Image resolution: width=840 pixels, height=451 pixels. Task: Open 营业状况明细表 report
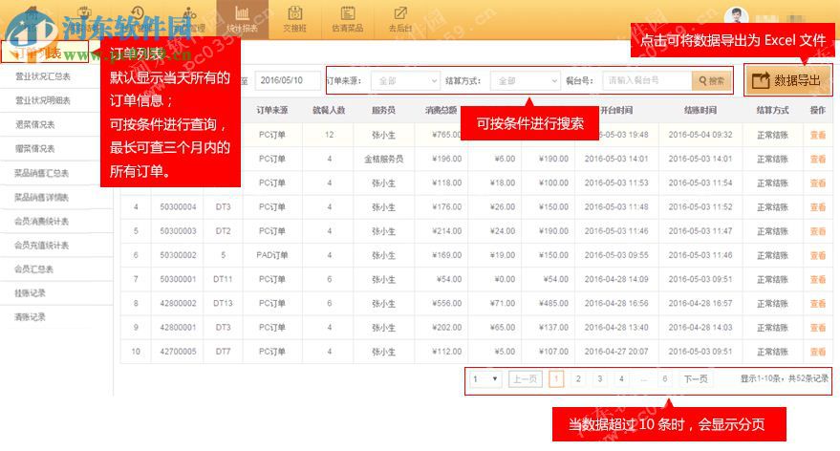click(43, 100)
